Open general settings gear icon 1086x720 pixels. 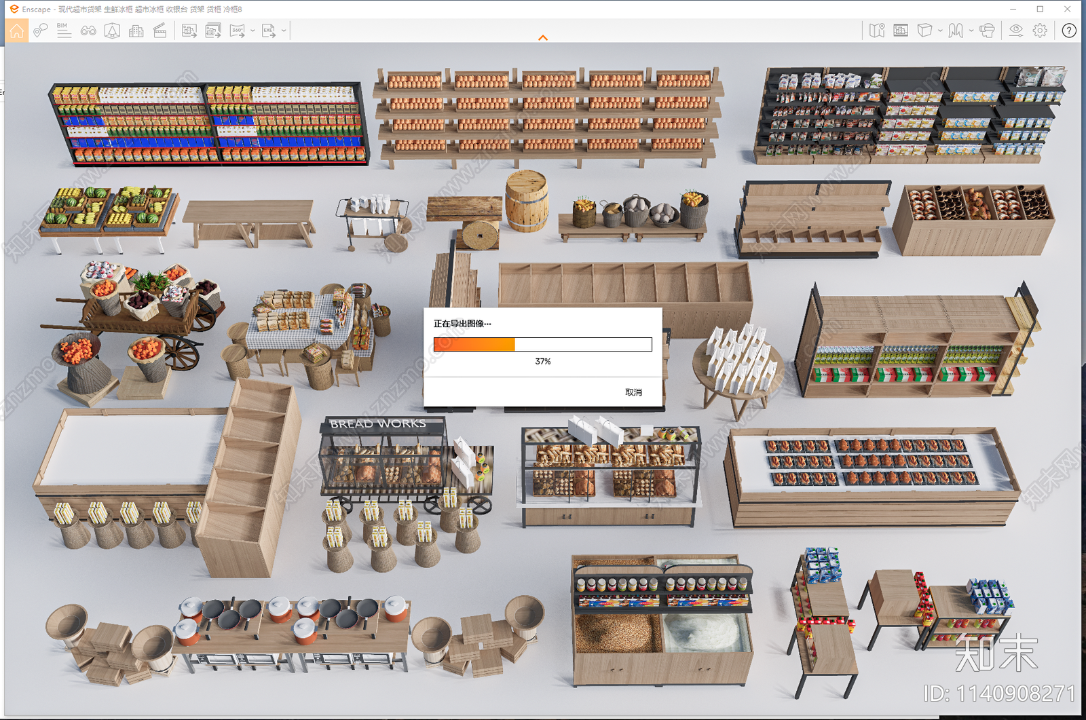point(1040,31)
